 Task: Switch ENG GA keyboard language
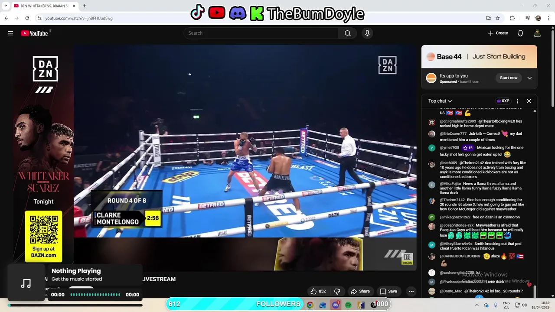[x=506, y=305]
